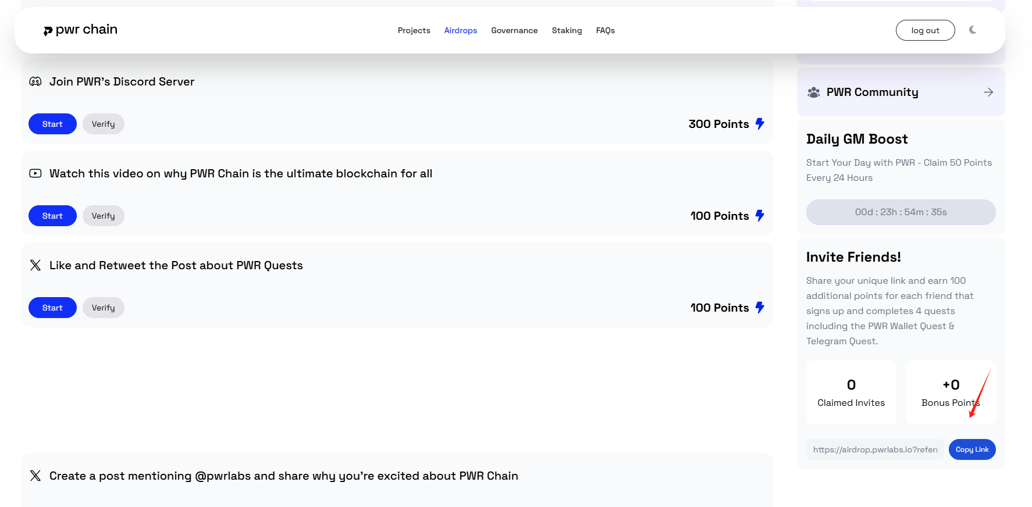Verify the Like and Retweet quest
Screen dimensions: 1032x507
click(x=104, y=308)
